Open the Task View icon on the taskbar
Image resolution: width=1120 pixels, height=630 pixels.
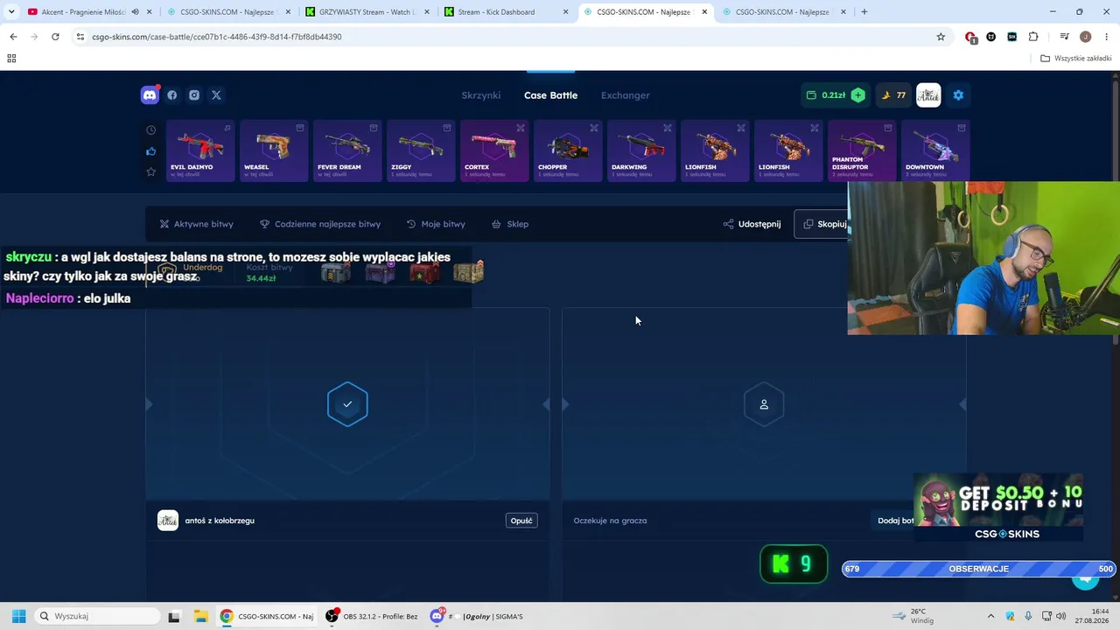pyautogui.click(x=173, y=616)
